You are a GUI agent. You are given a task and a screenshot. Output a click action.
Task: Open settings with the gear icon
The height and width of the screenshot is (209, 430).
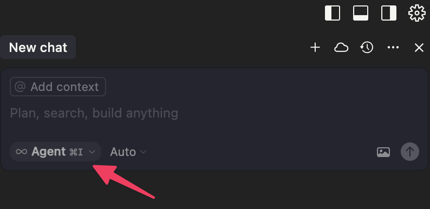[x=417, y=13]
